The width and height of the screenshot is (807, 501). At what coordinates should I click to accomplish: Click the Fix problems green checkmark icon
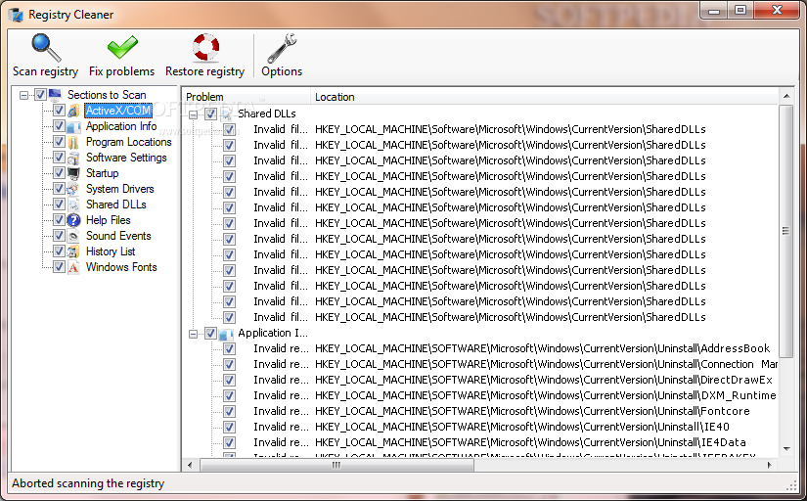click(x=122, y=47)
